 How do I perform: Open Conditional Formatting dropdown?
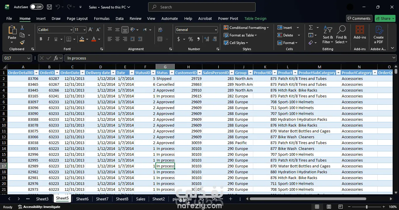tap(247, 28)
